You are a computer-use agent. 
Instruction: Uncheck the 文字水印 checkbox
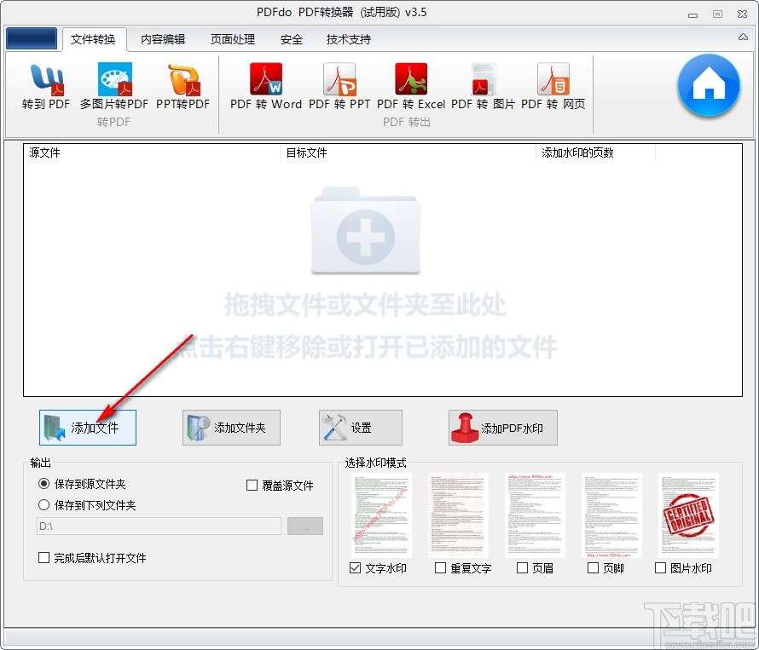(355, 567)
